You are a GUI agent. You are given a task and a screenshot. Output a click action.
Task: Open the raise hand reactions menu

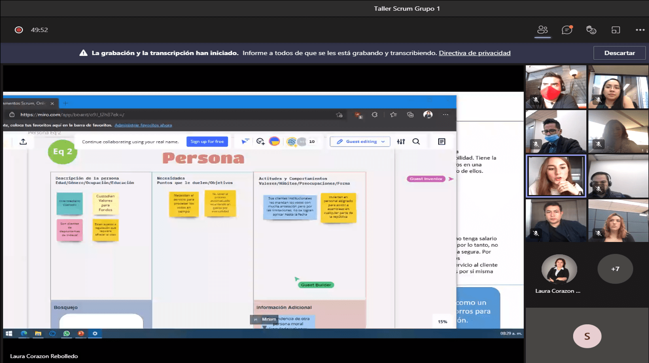point(591,30)
